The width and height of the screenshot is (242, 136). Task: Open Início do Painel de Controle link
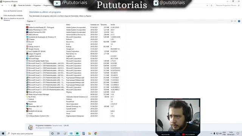(x=13, y=11)
